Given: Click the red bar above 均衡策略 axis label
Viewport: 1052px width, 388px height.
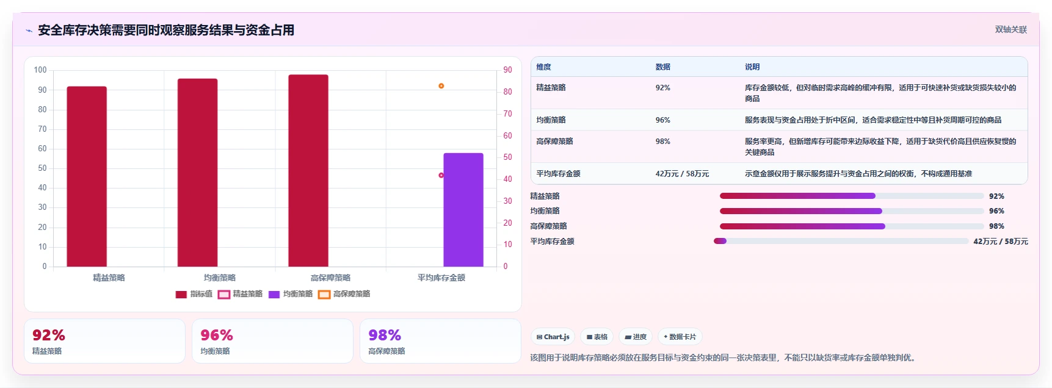Looking at the screenshot, I should [x=197, y=173].
